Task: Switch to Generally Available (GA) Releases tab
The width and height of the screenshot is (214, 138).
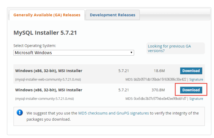Action: pos(47,15)
